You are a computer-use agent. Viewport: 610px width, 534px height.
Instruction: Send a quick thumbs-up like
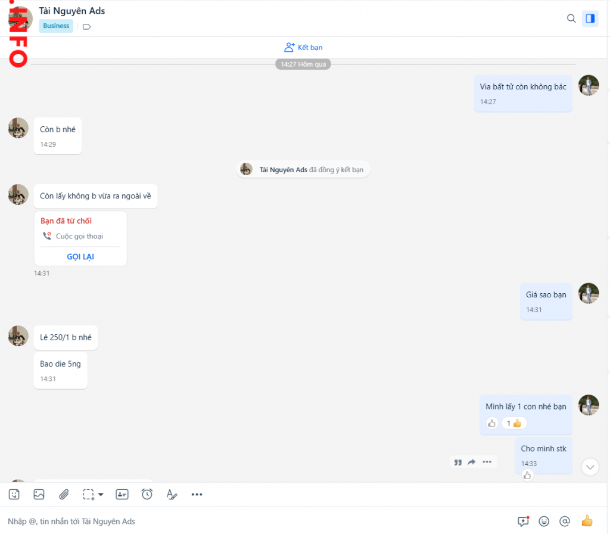[587, 521]
